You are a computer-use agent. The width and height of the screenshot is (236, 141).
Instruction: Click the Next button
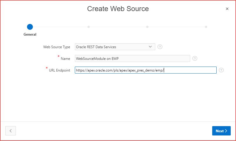pyautogui.click(x=221, y=131)
